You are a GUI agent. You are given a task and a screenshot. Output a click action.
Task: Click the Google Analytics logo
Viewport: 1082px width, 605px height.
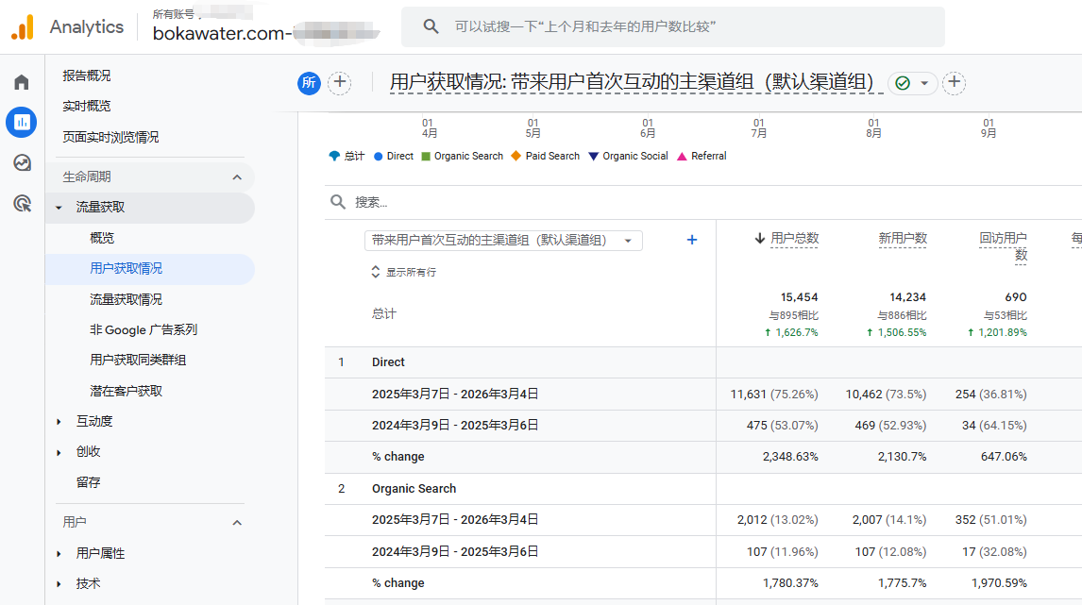(23, 27)
